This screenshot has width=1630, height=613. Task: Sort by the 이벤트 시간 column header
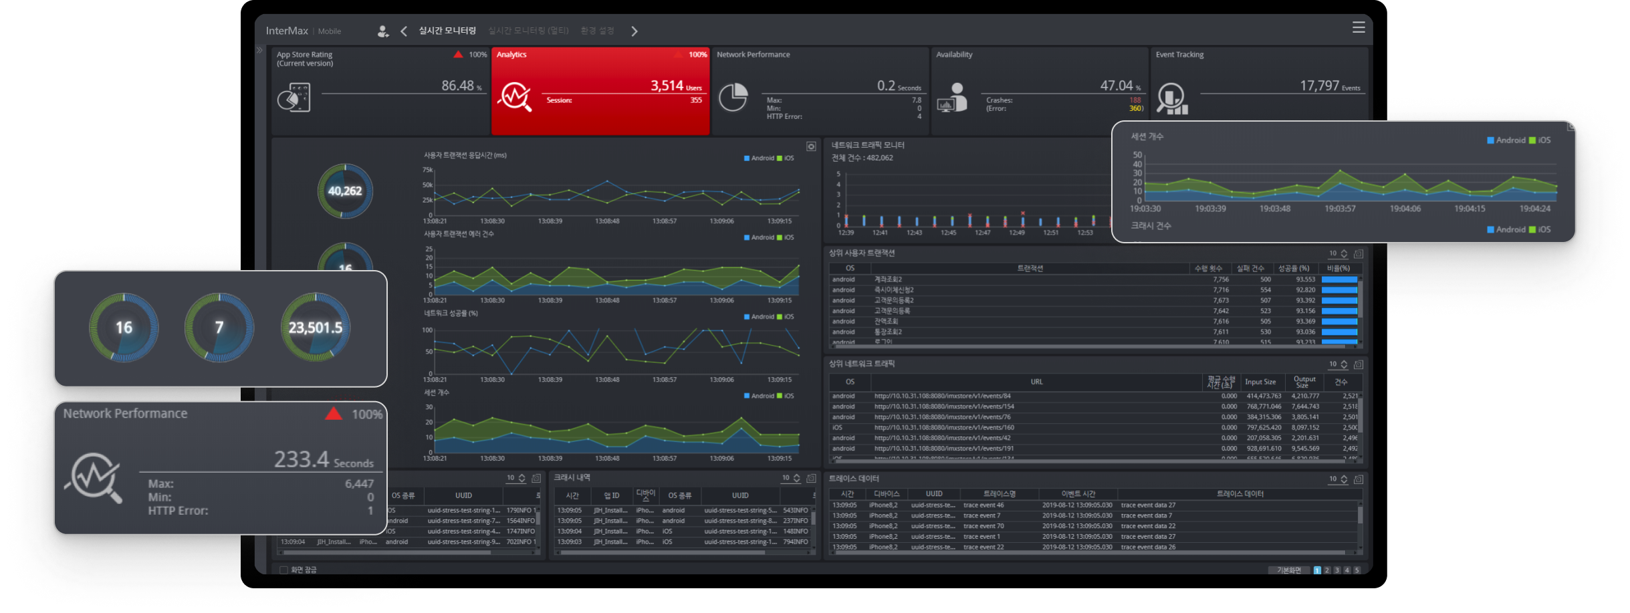coord(1078,494)
